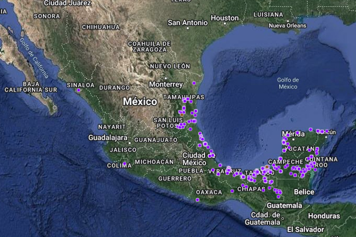Viewport: 356px width, 237px height.
Task: Click the PUEBLA state label
Action: point(191,171)
